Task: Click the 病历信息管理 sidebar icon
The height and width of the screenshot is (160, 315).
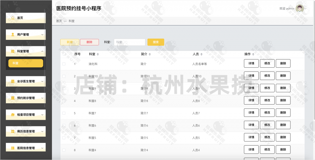Action: pos(13,131)
